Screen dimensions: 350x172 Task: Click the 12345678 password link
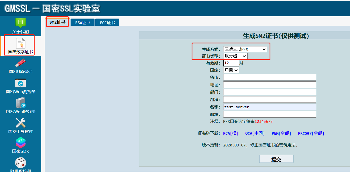263,121
